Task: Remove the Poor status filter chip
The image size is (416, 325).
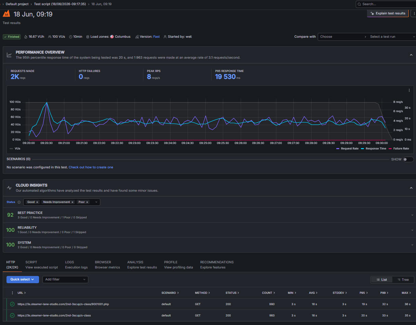Action: pyautogui.click(x=87, y=202)
